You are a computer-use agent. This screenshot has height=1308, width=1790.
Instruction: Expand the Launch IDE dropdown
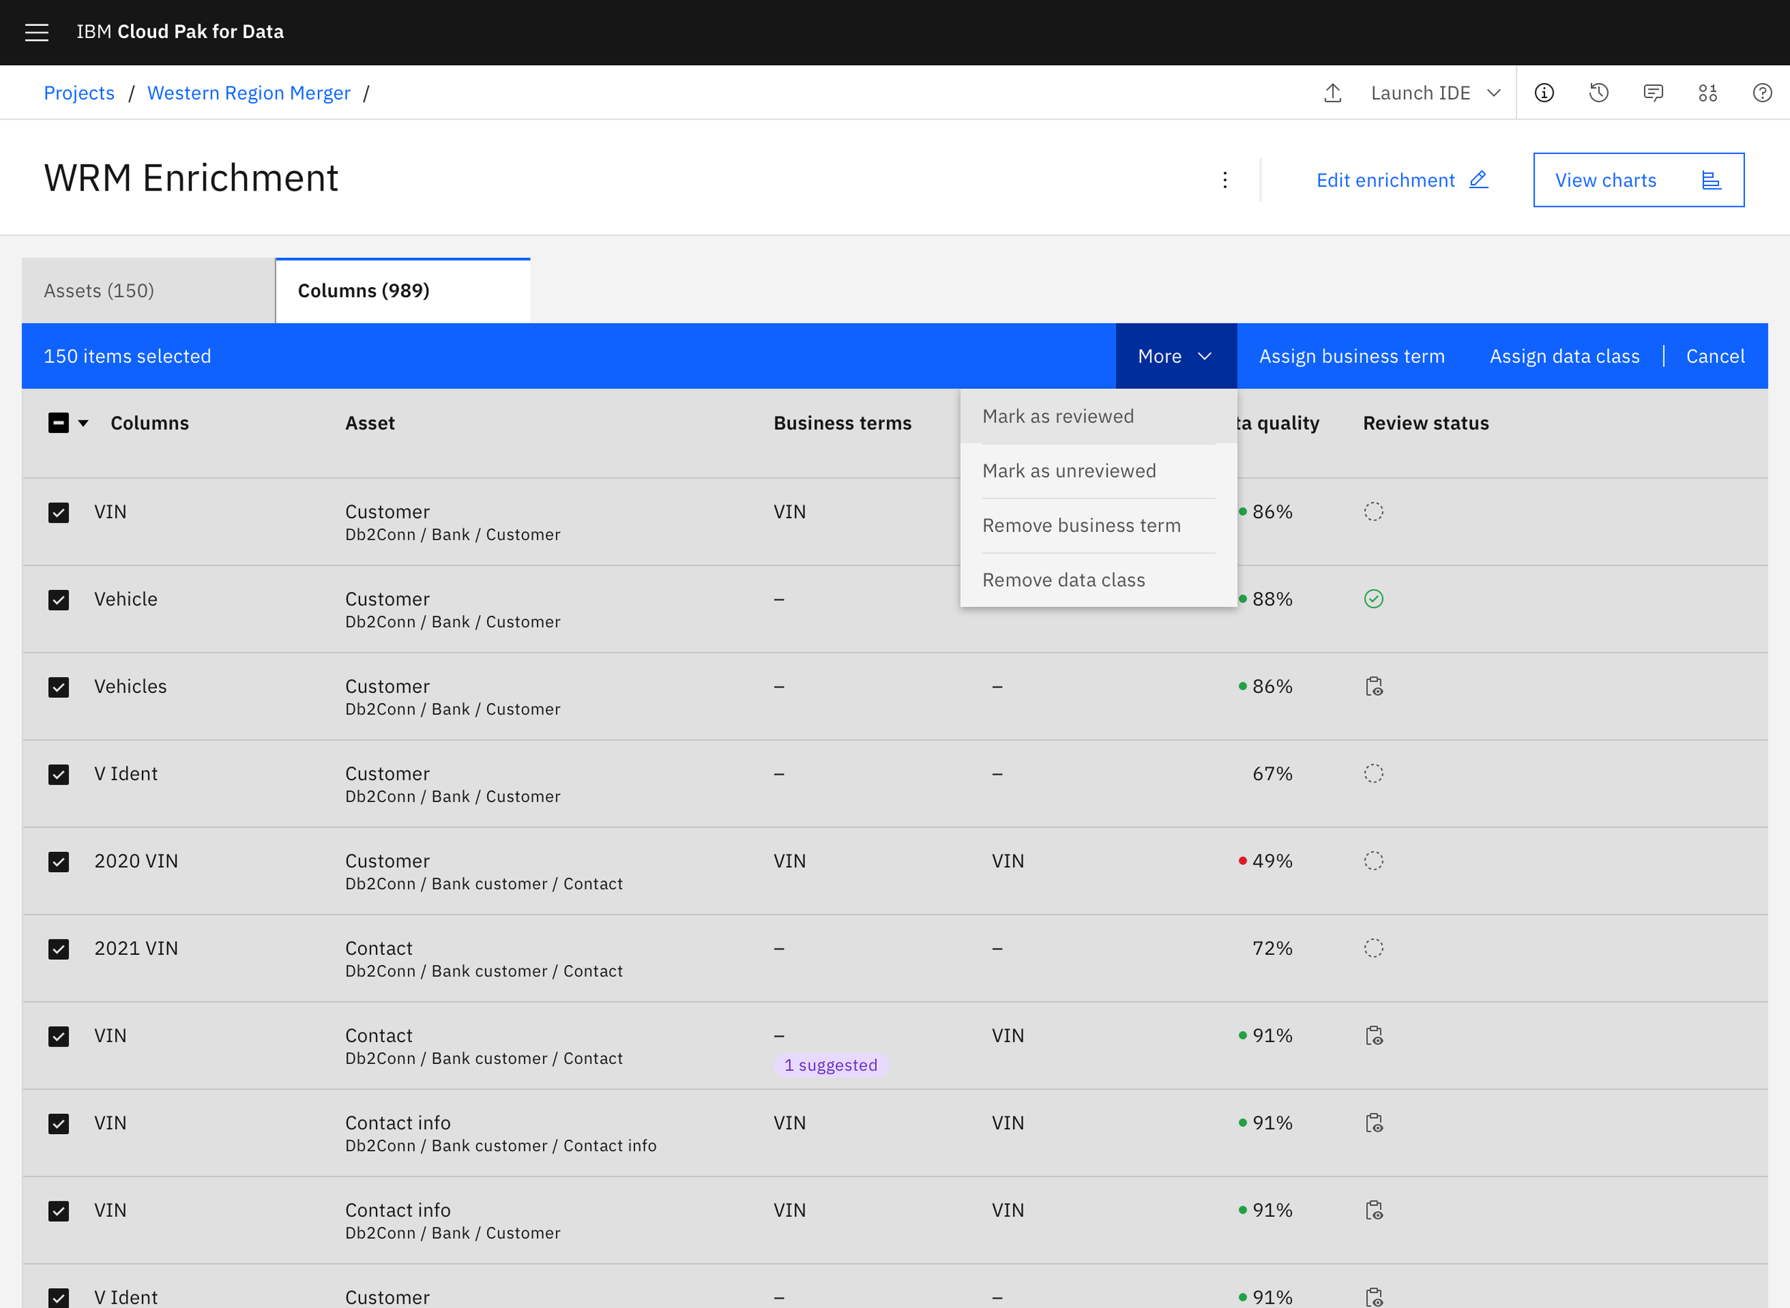(x=1436, y=92)
